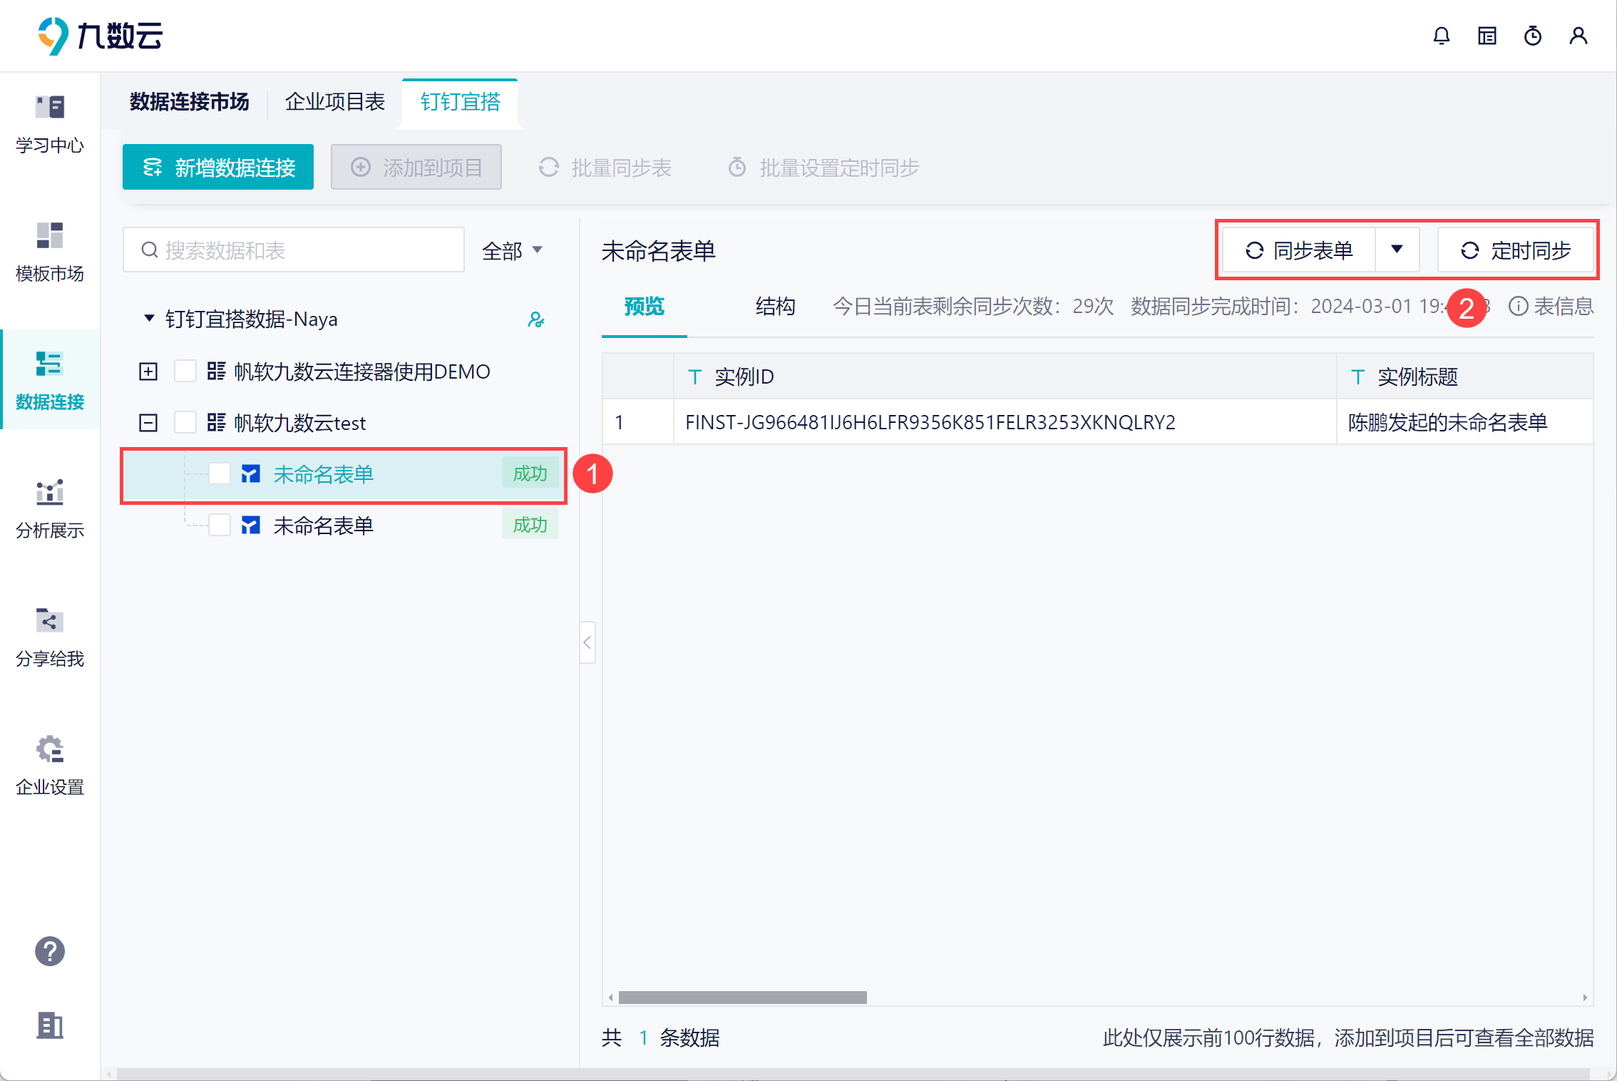The height and width of the screenshot is (1081, 1617).
Task: Open the 全部 filter dropdown
Action: point(512,250)
